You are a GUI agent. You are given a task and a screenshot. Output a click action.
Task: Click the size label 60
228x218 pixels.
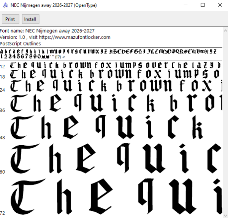[3, 172]
